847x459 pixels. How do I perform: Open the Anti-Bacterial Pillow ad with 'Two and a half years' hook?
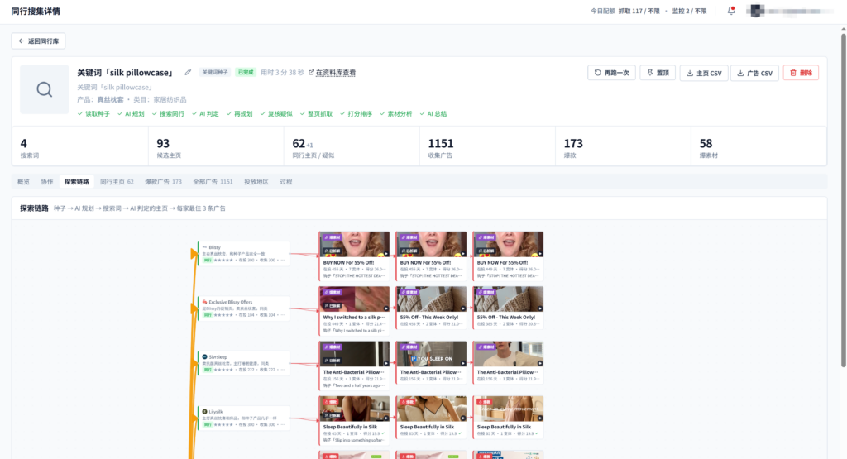click(354, 366)
